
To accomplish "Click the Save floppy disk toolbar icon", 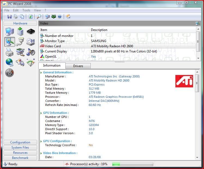I will coord(10,17).
